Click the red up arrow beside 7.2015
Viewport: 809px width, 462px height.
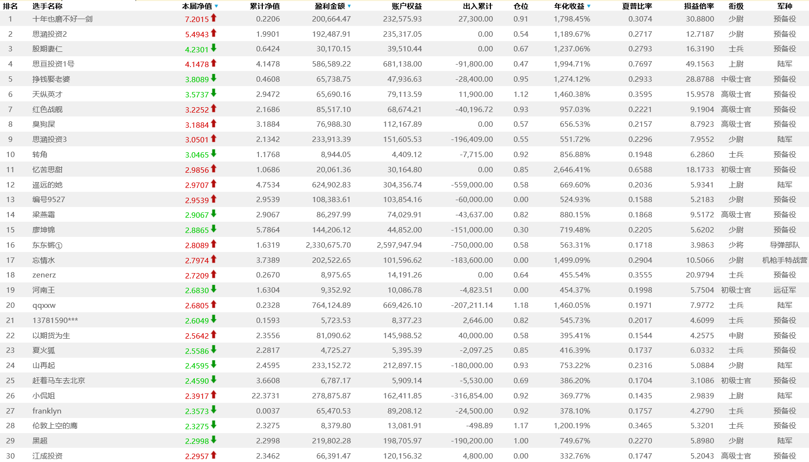(x=213, y=18)
